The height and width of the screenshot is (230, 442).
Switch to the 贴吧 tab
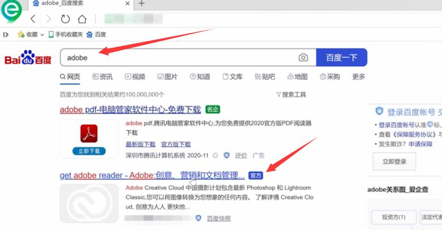pyautogui.click(x=265, y=76)
